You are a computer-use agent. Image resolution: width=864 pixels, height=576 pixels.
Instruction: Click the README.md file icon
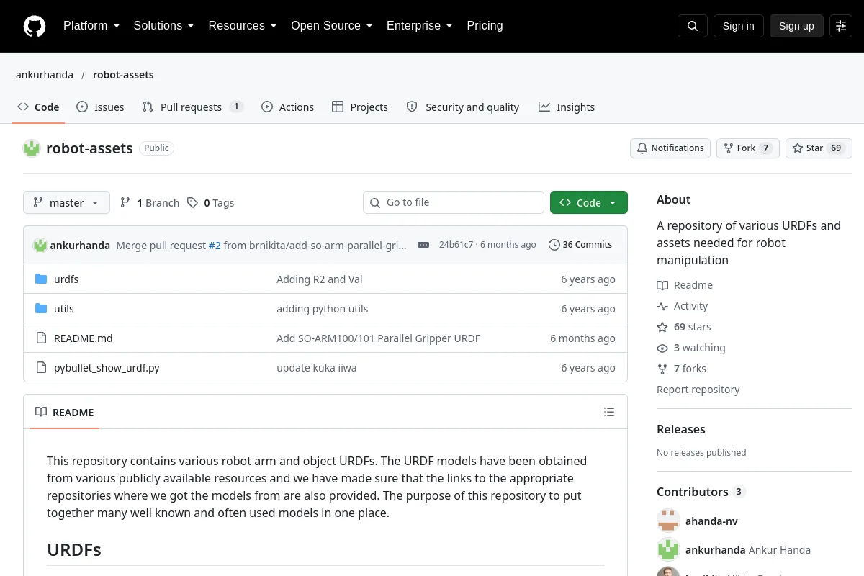[x=41, y=338]
